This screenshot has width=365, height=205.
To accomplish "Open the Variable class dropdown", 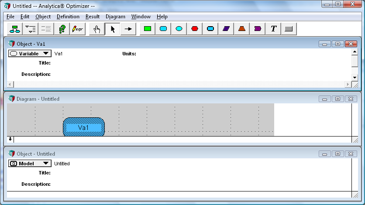I will pos(30,54).
